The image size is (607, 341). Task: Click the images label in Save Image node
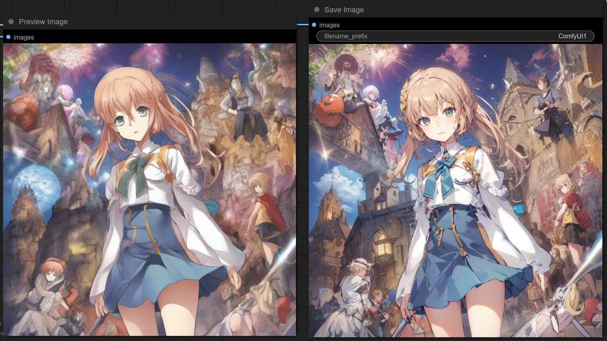pos(329,25)
